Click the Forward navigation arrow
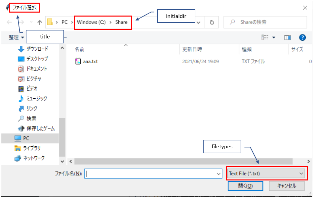The image size is (314, 198). 21,22
